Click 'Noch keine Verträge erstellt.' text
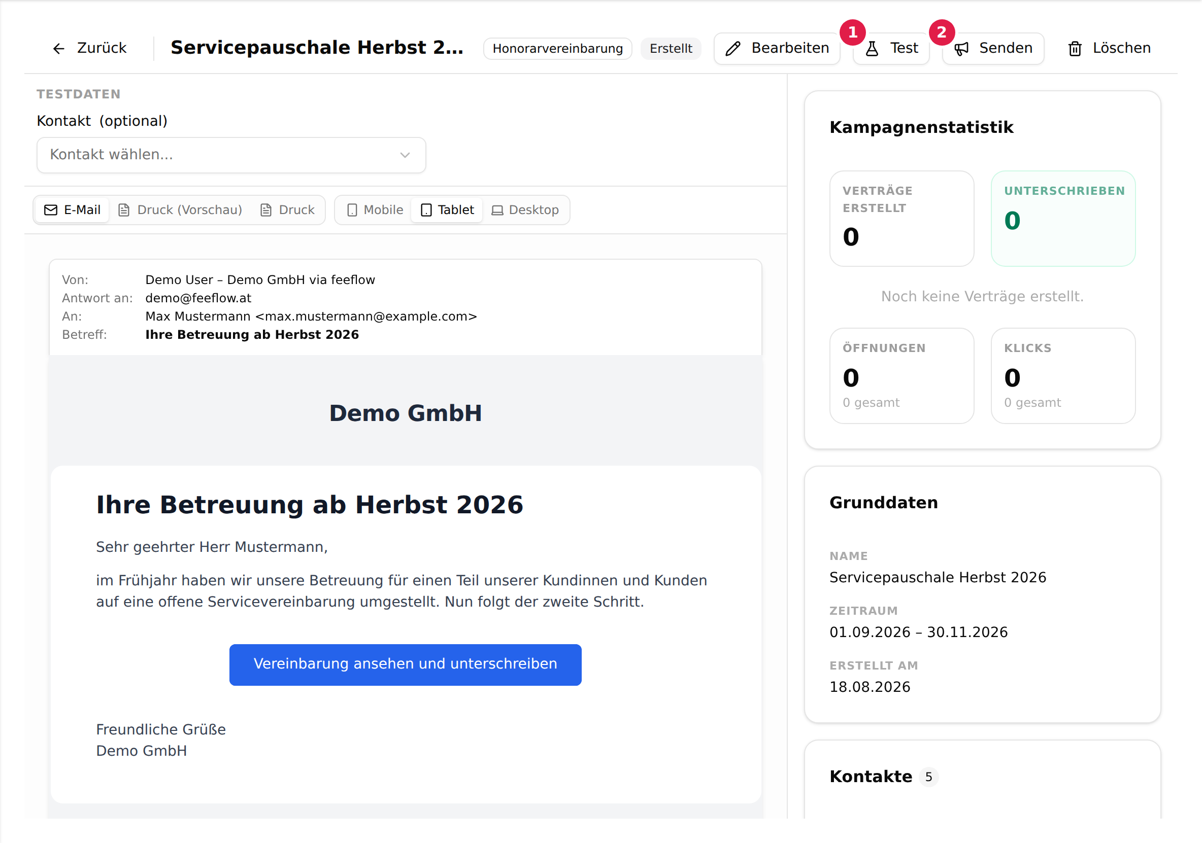Viewport: 1202px width, 843px height. point(982,297)
